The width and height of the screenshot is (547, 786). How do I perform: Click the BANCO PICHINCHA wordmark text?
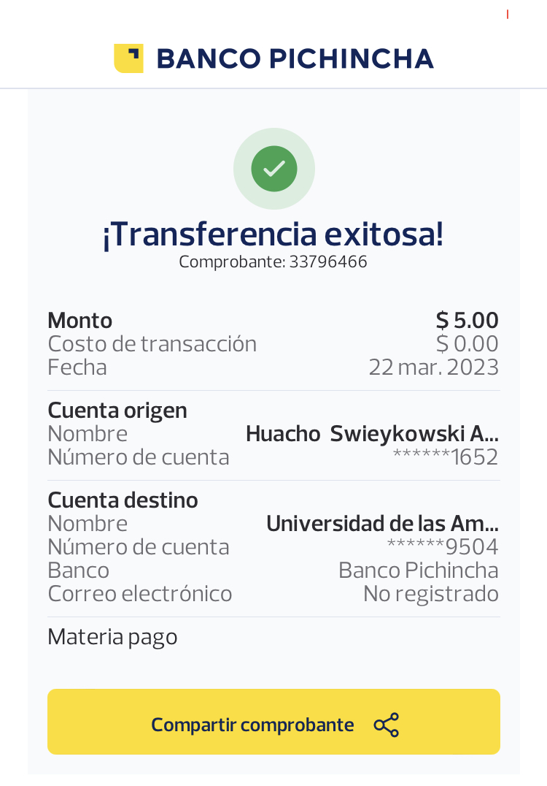pyautogui.click(x=295, y=58)
